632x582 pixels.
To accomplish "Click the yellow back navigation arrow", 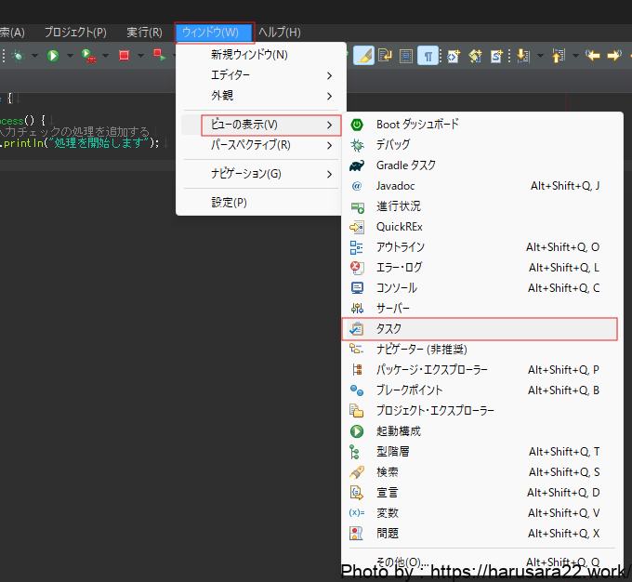I will pos(592,56).
